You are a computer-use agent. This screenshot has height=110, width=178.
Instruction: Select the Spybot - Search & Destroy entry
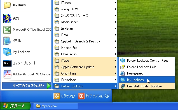click(85, 41)
